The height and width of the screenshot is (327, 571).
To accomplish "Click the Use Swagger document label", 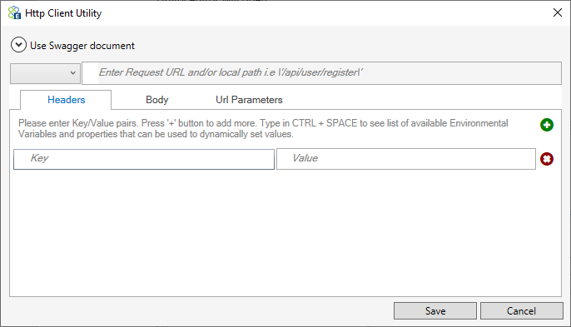I will click(82, 46).
